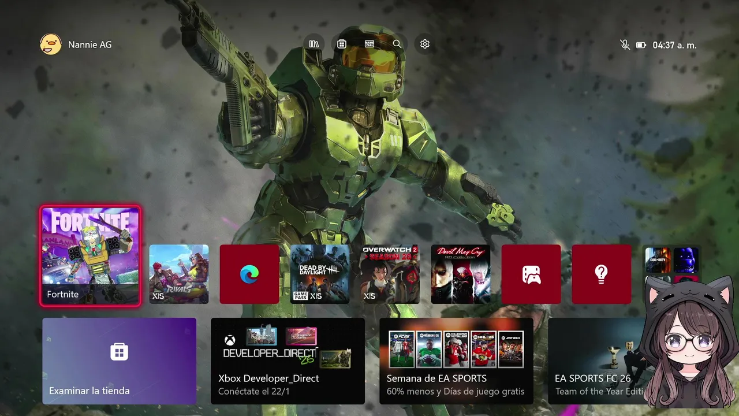Click the store bag icon on purple card

120,351
